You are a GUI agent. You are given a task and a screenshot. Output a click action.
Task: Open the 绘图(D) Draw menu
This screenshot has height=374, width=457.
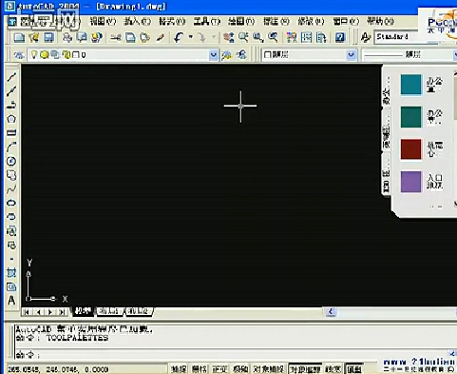241,22
